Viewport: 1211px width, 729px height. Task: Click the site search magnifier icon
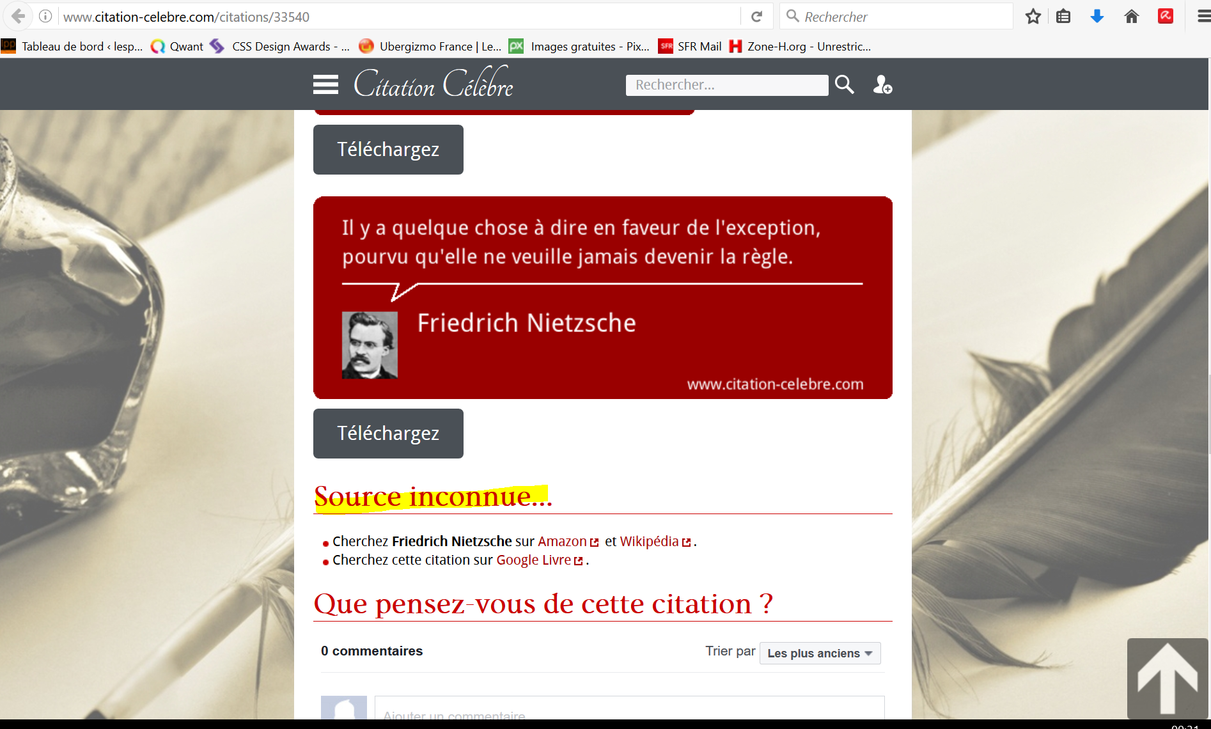coord(844,84)
